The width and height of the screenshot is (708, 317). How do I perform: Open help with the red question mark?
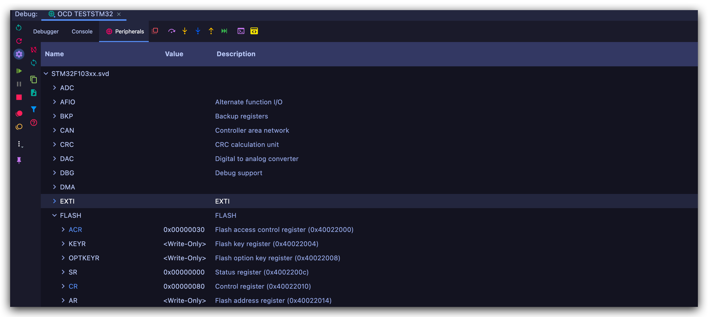coord(33,123)
